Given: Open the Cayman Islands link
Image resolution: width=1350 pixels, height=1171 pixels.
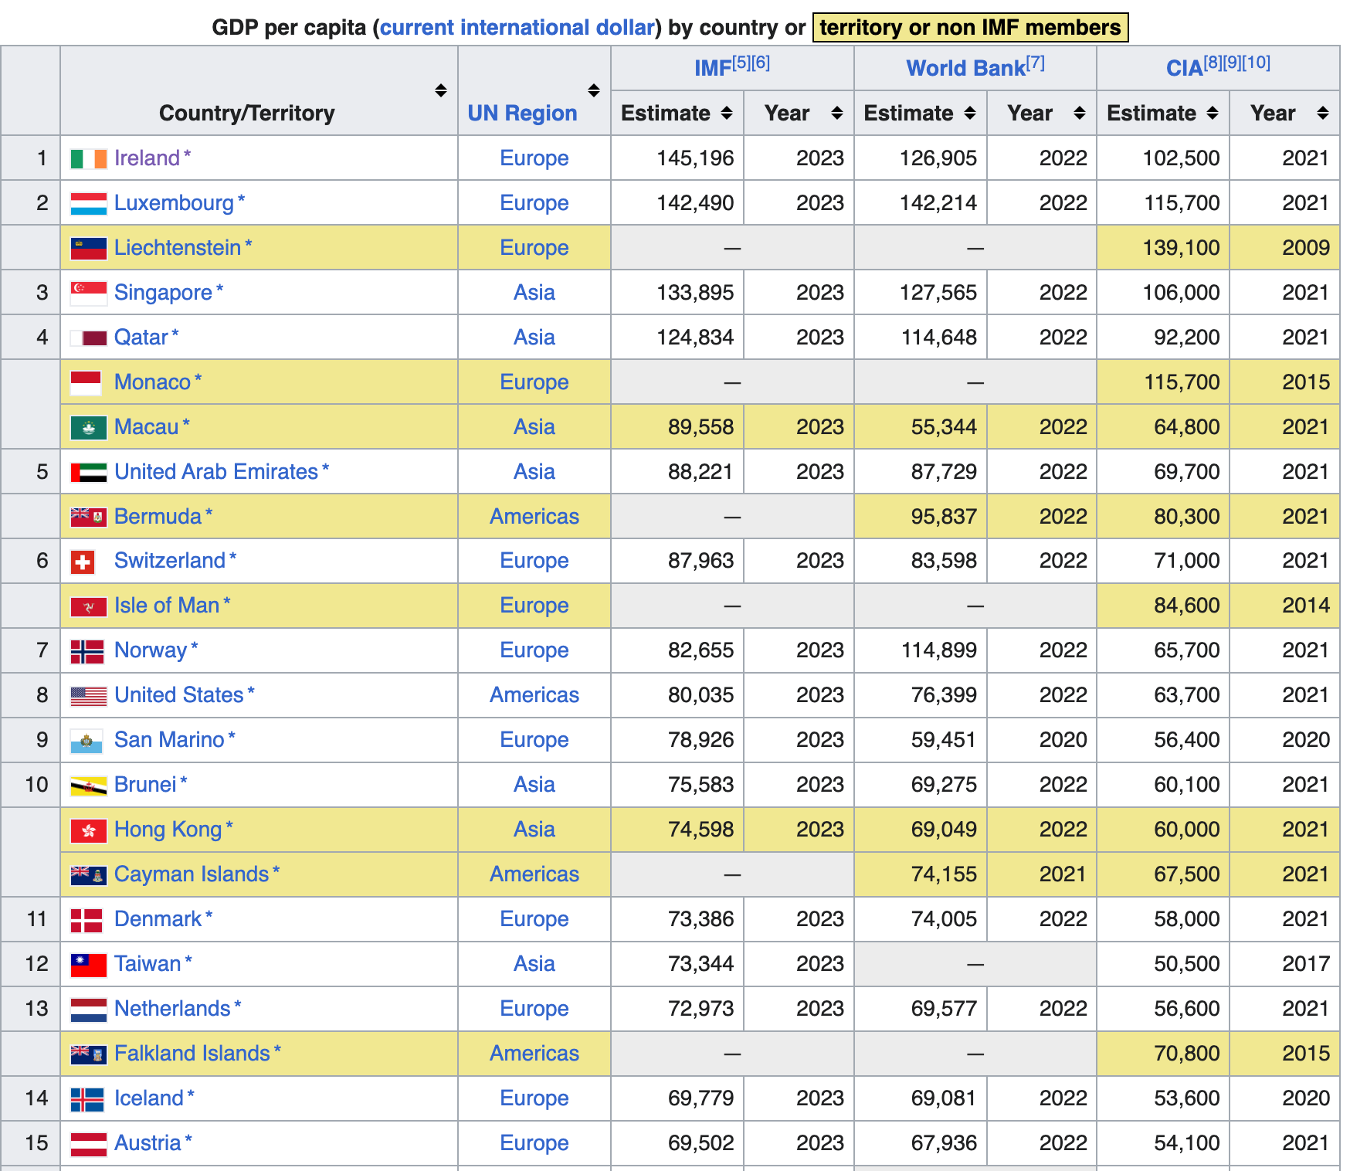Looking at the screenshot, I should [192, 874].
